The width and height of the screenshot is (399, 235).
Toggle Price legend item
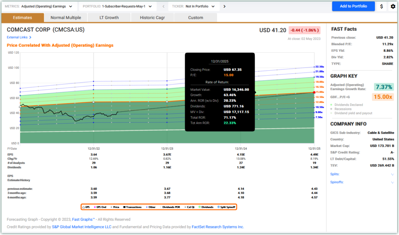115,207
